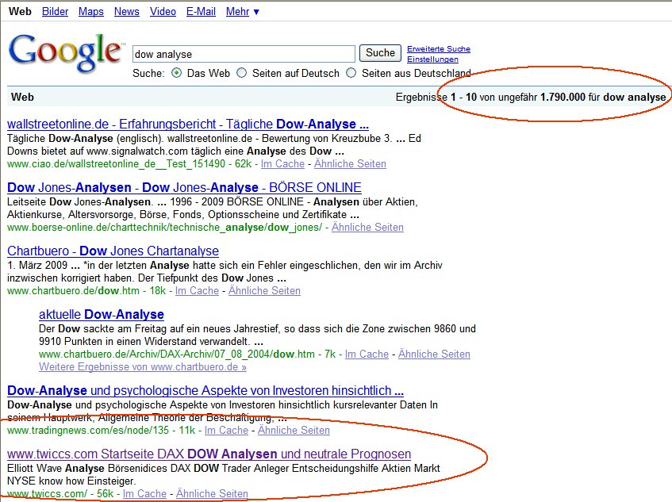Click the 'Web' label in the results header bar
Viewport: 672px width, 502px height.
[x=22, y=98]
